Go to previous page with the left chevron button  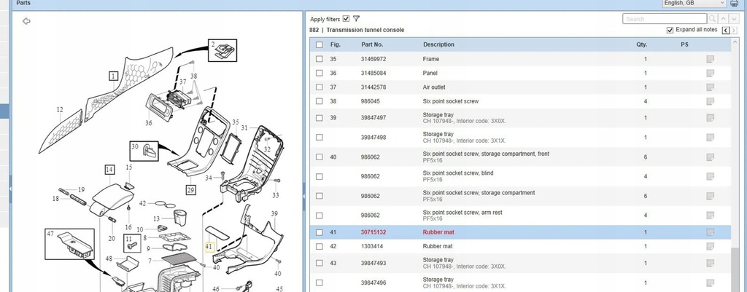click(x=726, y=30)
